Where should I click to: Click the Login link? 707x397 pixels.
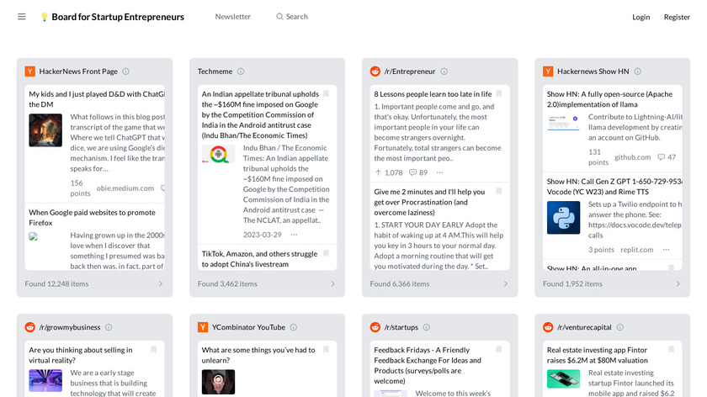(x=641, y=17)
